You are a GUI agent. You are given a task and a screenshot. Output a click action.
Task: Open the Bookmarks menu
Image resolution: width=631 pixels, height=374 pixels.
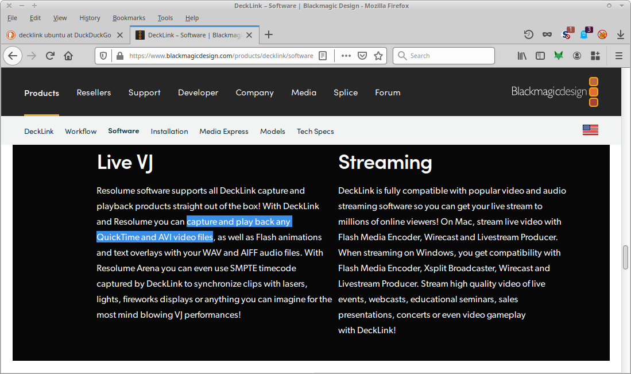[129, 18]
